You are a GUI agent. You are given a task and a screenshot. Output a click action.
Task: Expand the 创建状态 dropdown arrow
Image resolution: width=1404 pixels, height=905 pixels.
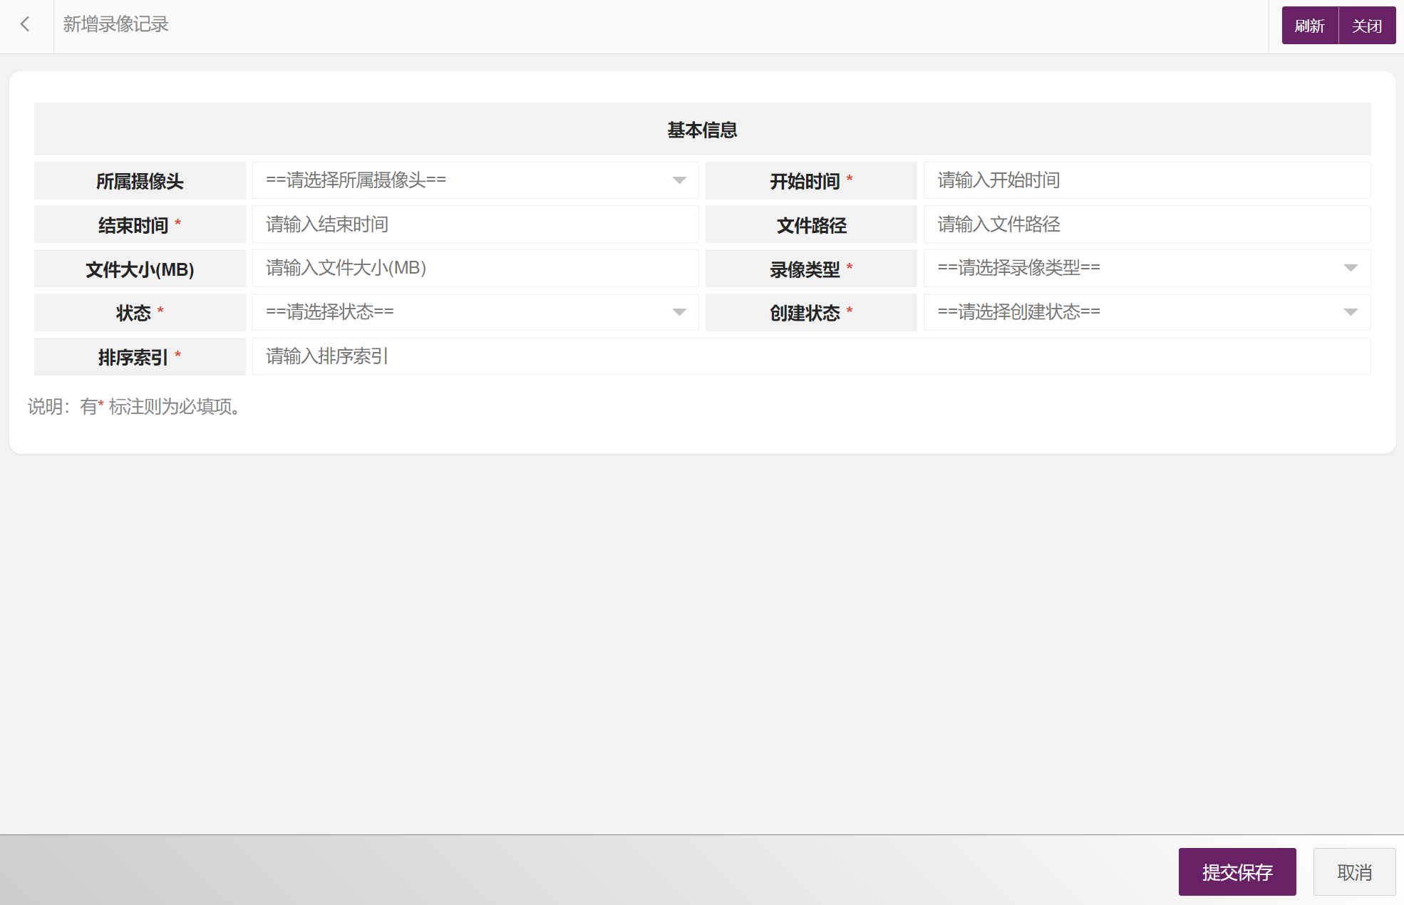(1350, 312)
